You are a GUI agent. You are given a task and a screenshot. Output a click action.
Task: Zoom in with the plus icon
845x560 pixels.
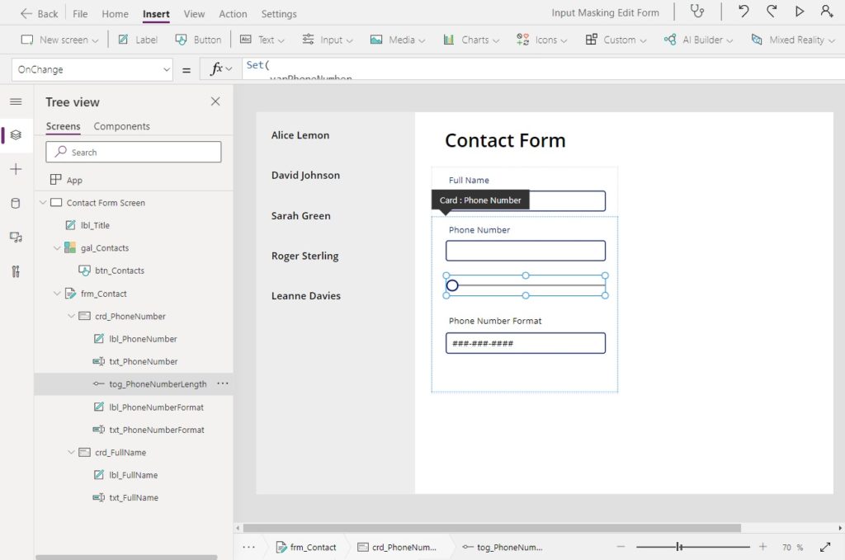point(763,547)
